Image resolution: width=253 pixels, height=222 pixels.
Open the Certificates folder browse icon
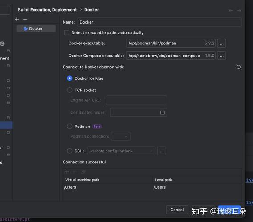click(163, 112)
